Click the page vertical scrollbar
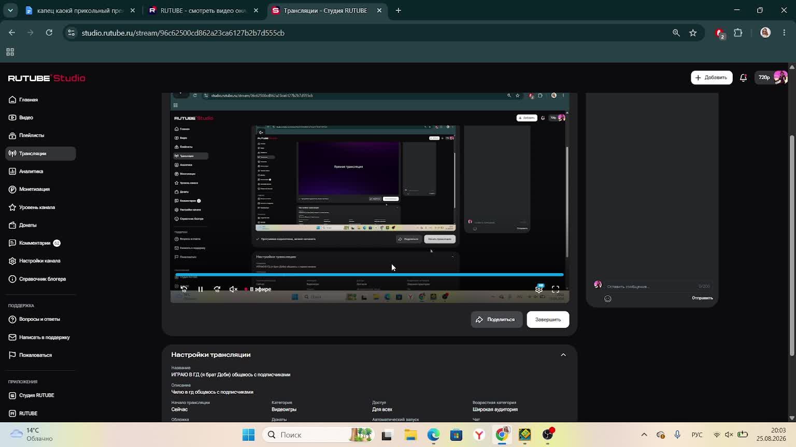The image size is (796, 447). pyautogui.click(x=792, y=245)
